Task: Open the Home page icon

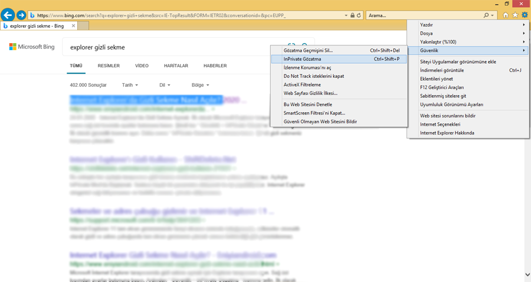Action: click(x=506, y=15)
